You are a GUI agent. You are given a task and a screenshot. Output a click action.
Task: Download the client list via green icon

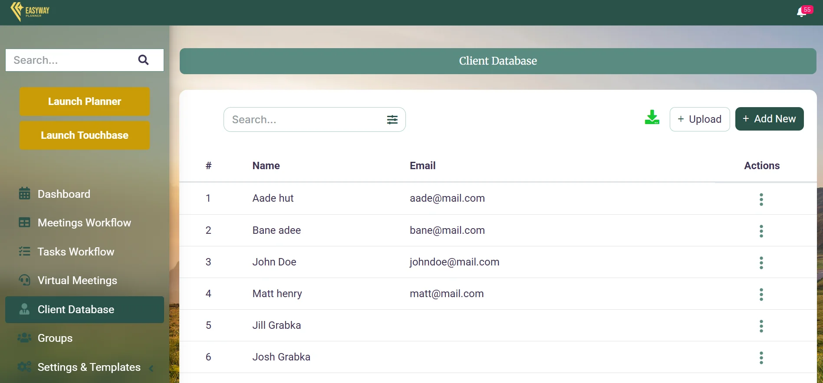(652, 118)
